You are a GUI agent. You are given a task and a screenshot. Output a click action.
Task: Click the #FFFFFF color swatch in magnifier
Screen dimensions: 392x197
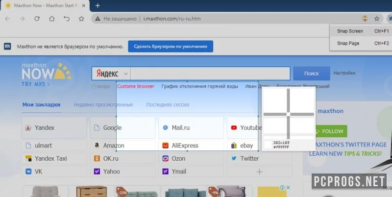pos(268,145)
